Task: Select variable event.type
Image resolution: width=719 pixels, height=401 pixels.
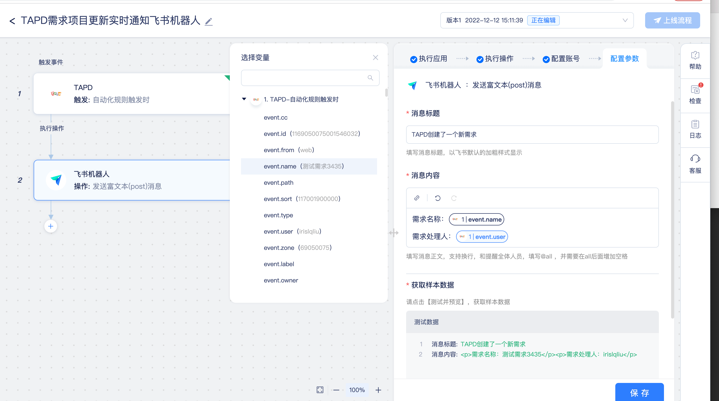Action: (x=309, y=215)
